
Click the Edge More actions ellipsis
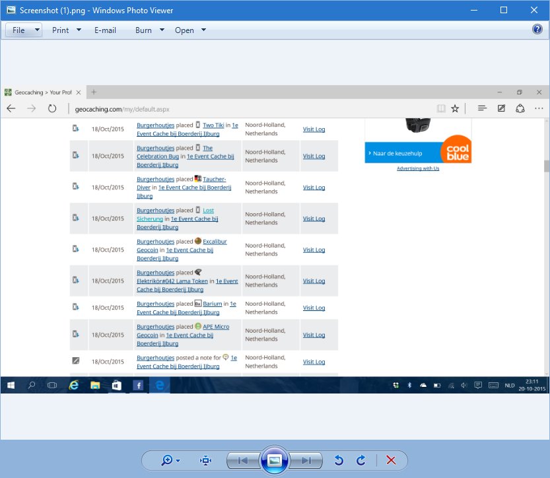(539, 109)
